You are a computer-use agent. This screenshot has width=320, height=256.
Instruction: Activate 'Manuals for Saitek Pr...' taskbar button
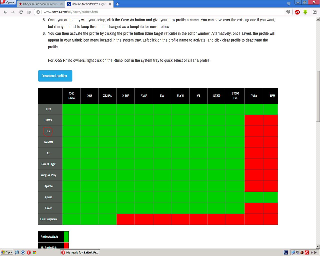tap(80, 252)
